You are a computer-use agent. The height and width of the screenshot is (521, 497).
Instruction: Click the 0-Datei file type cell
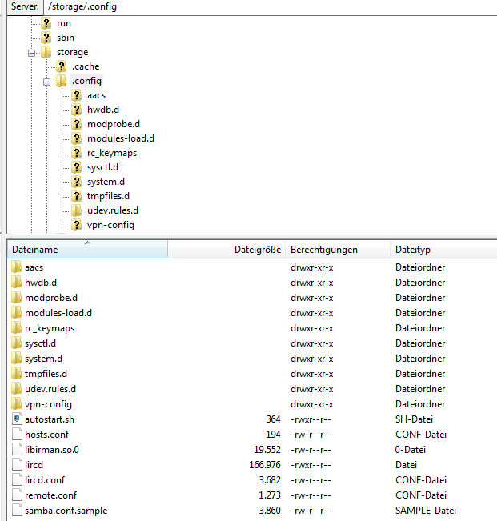pyautogui.click(x=411, y=450)
